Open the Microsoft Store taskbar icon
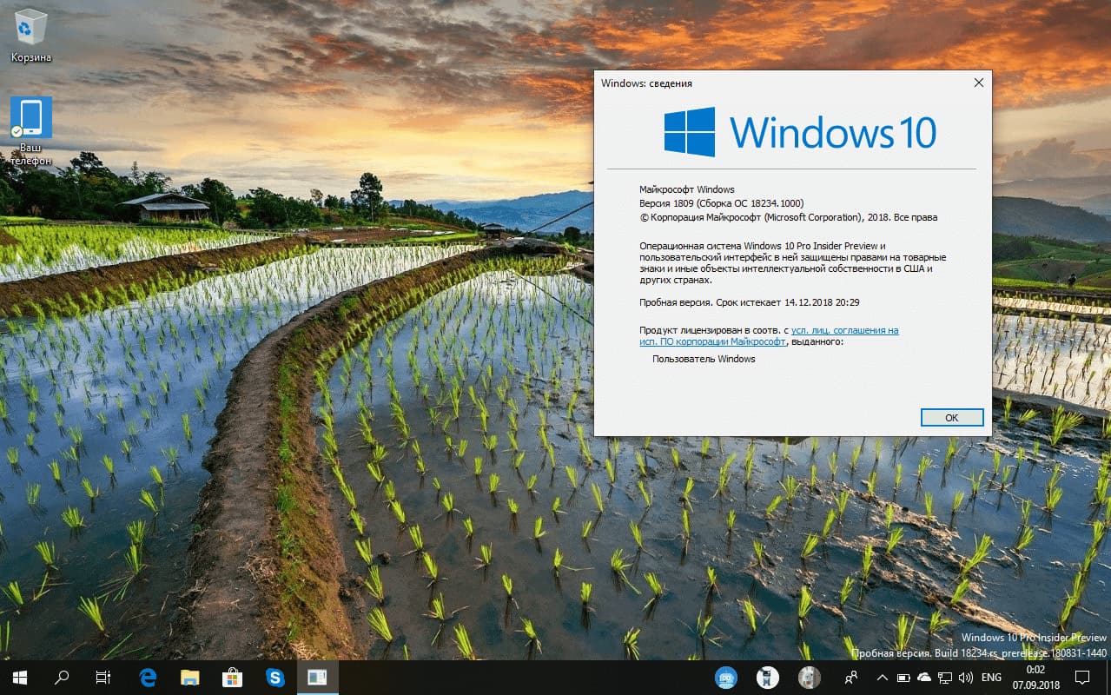The image size is (1111, 695). 233,677
